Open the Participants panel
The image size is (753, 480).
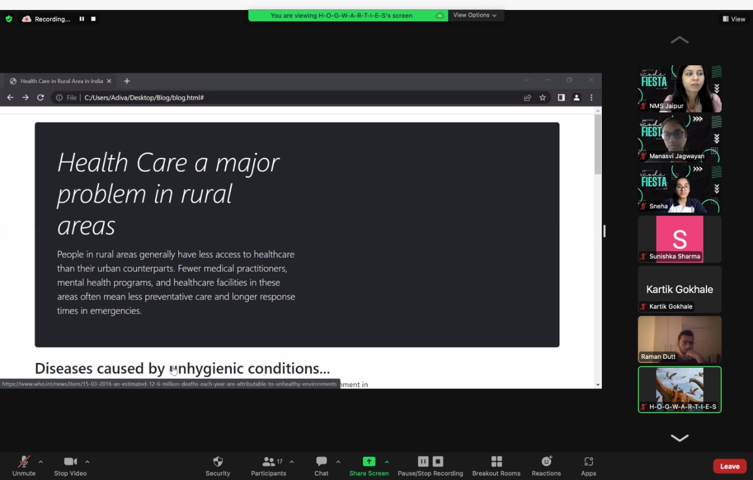click(268, 466)
